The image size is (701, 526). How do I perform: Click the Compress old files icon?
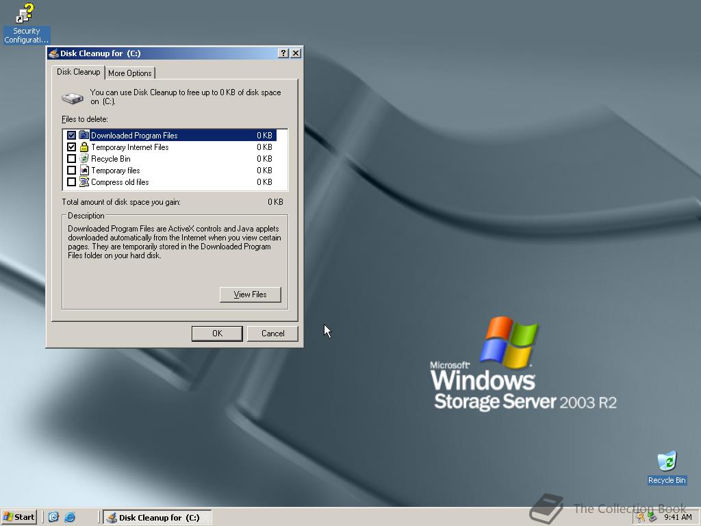[84, 181]
